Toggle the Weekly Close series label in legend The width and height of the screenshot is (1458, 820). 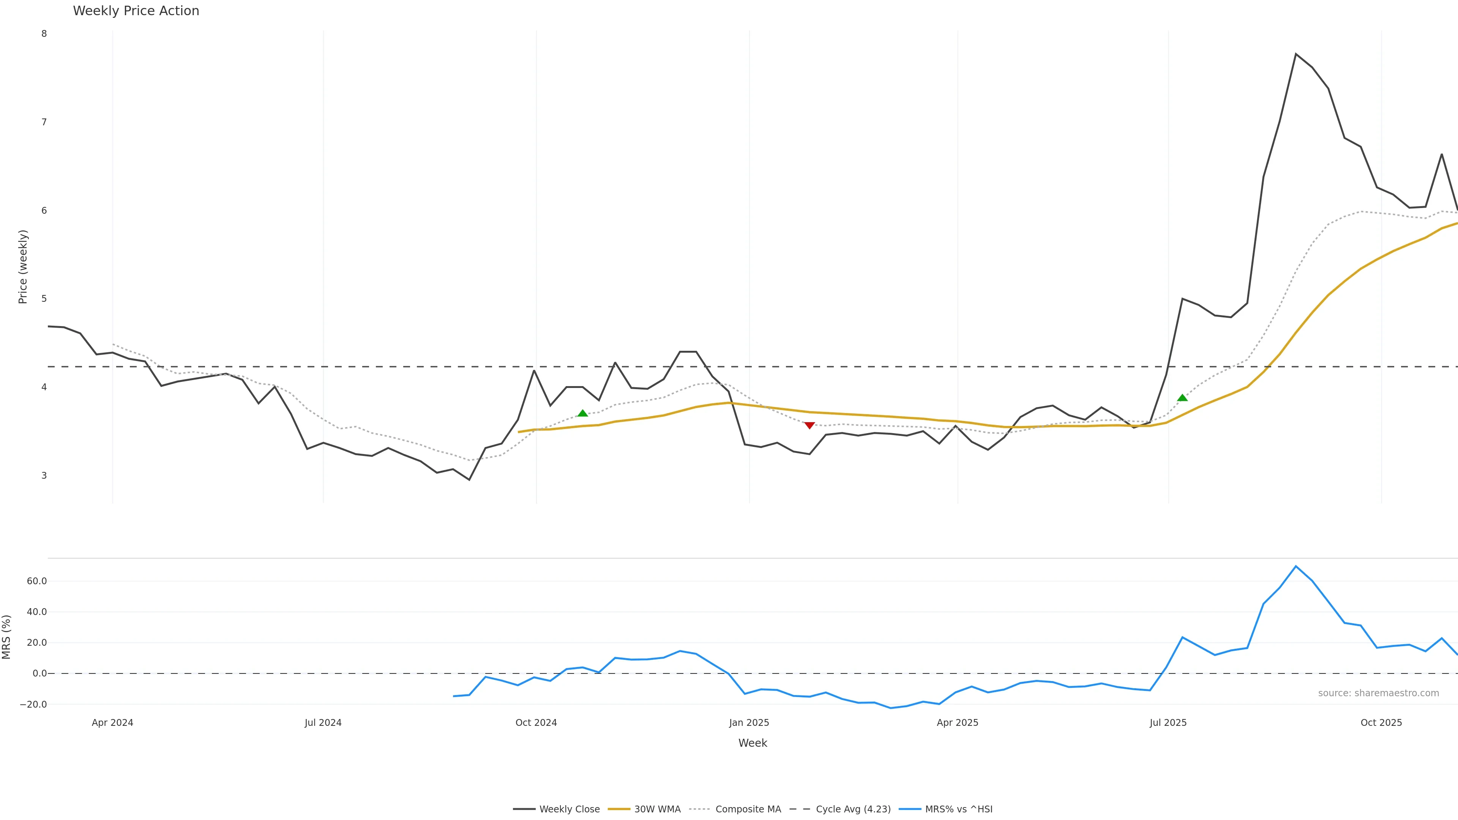[x=570, y=809]
